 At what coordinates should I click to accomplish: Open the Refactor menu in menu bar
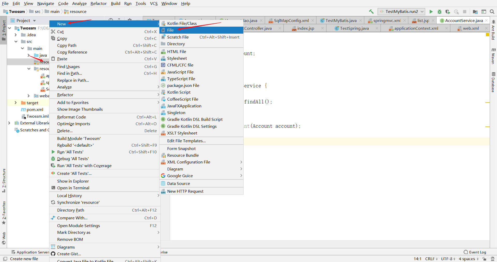pos(99,3)
